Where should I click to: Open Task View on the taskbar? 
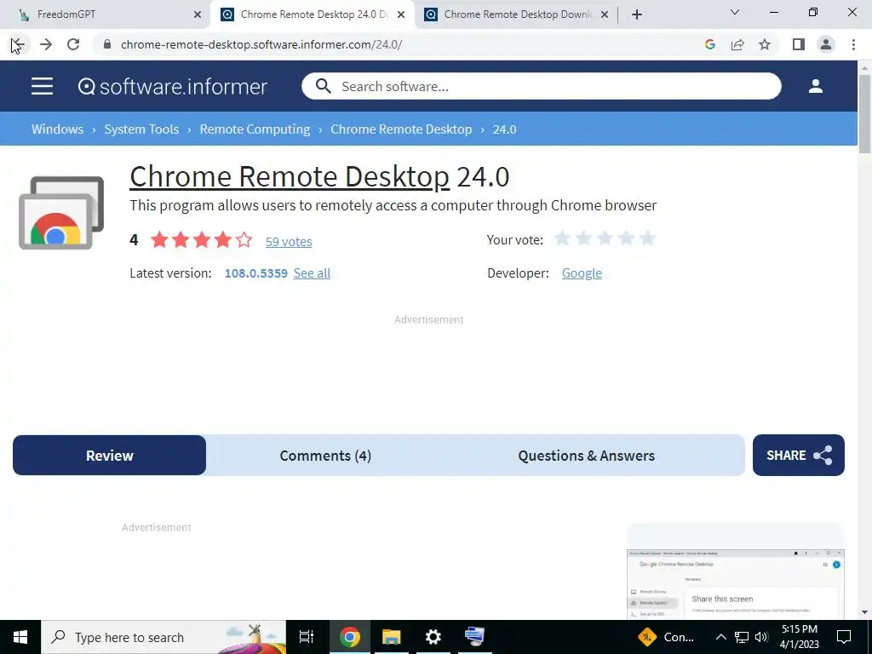tap(307, 637)
